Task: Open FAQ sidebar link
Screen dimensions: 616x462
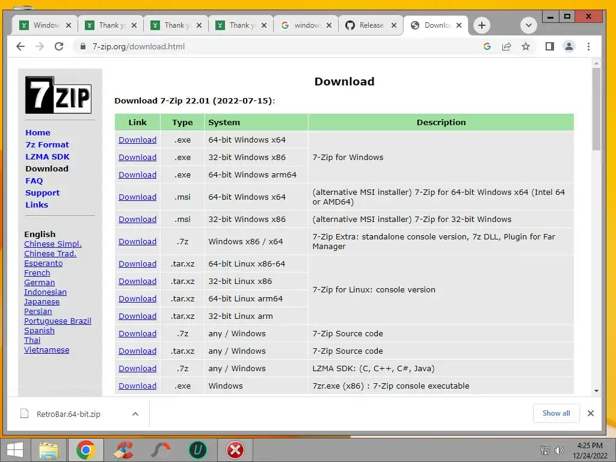Action: coord(34,180)
